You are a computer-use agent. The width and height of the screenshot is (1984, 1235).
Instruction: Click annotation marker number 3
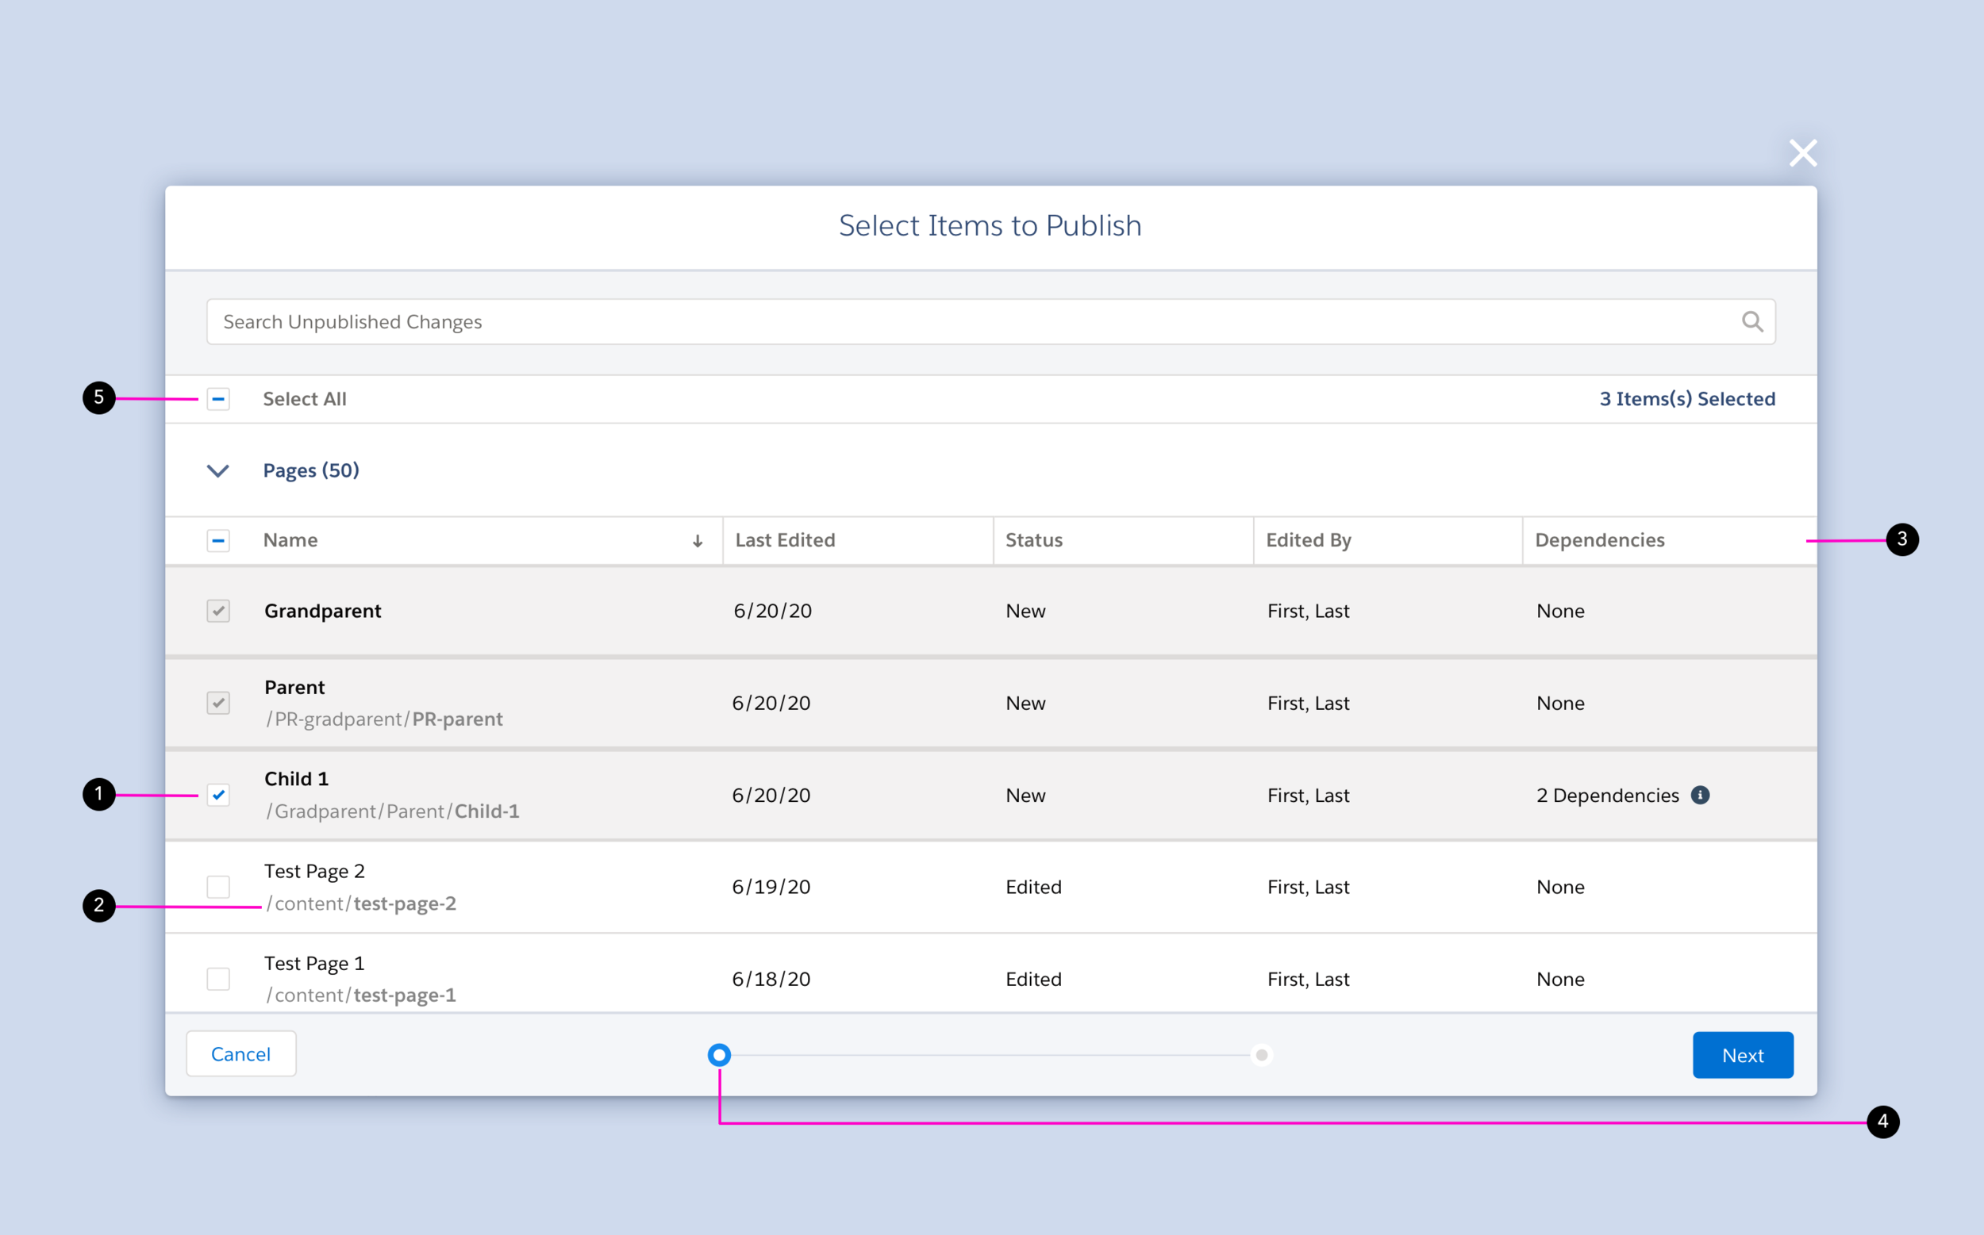click(x=1901, y=539)
